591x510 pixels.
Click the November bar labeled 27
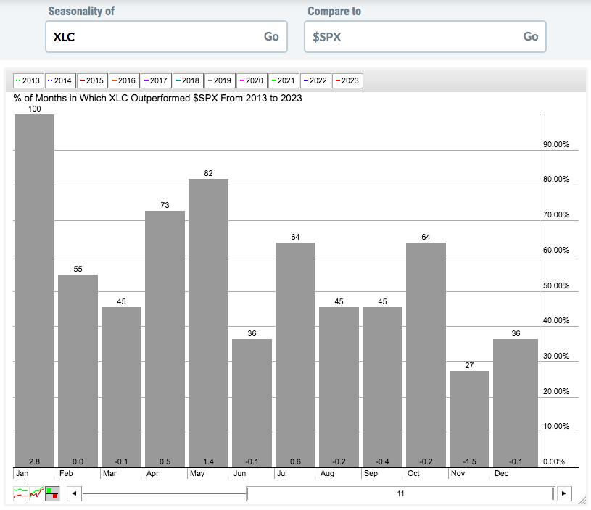tap(469, 419)
